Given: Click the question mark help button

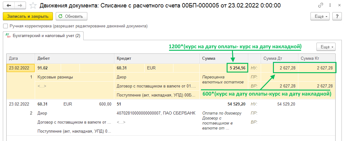Looking at the screenshot, I should tap(336, 16).
